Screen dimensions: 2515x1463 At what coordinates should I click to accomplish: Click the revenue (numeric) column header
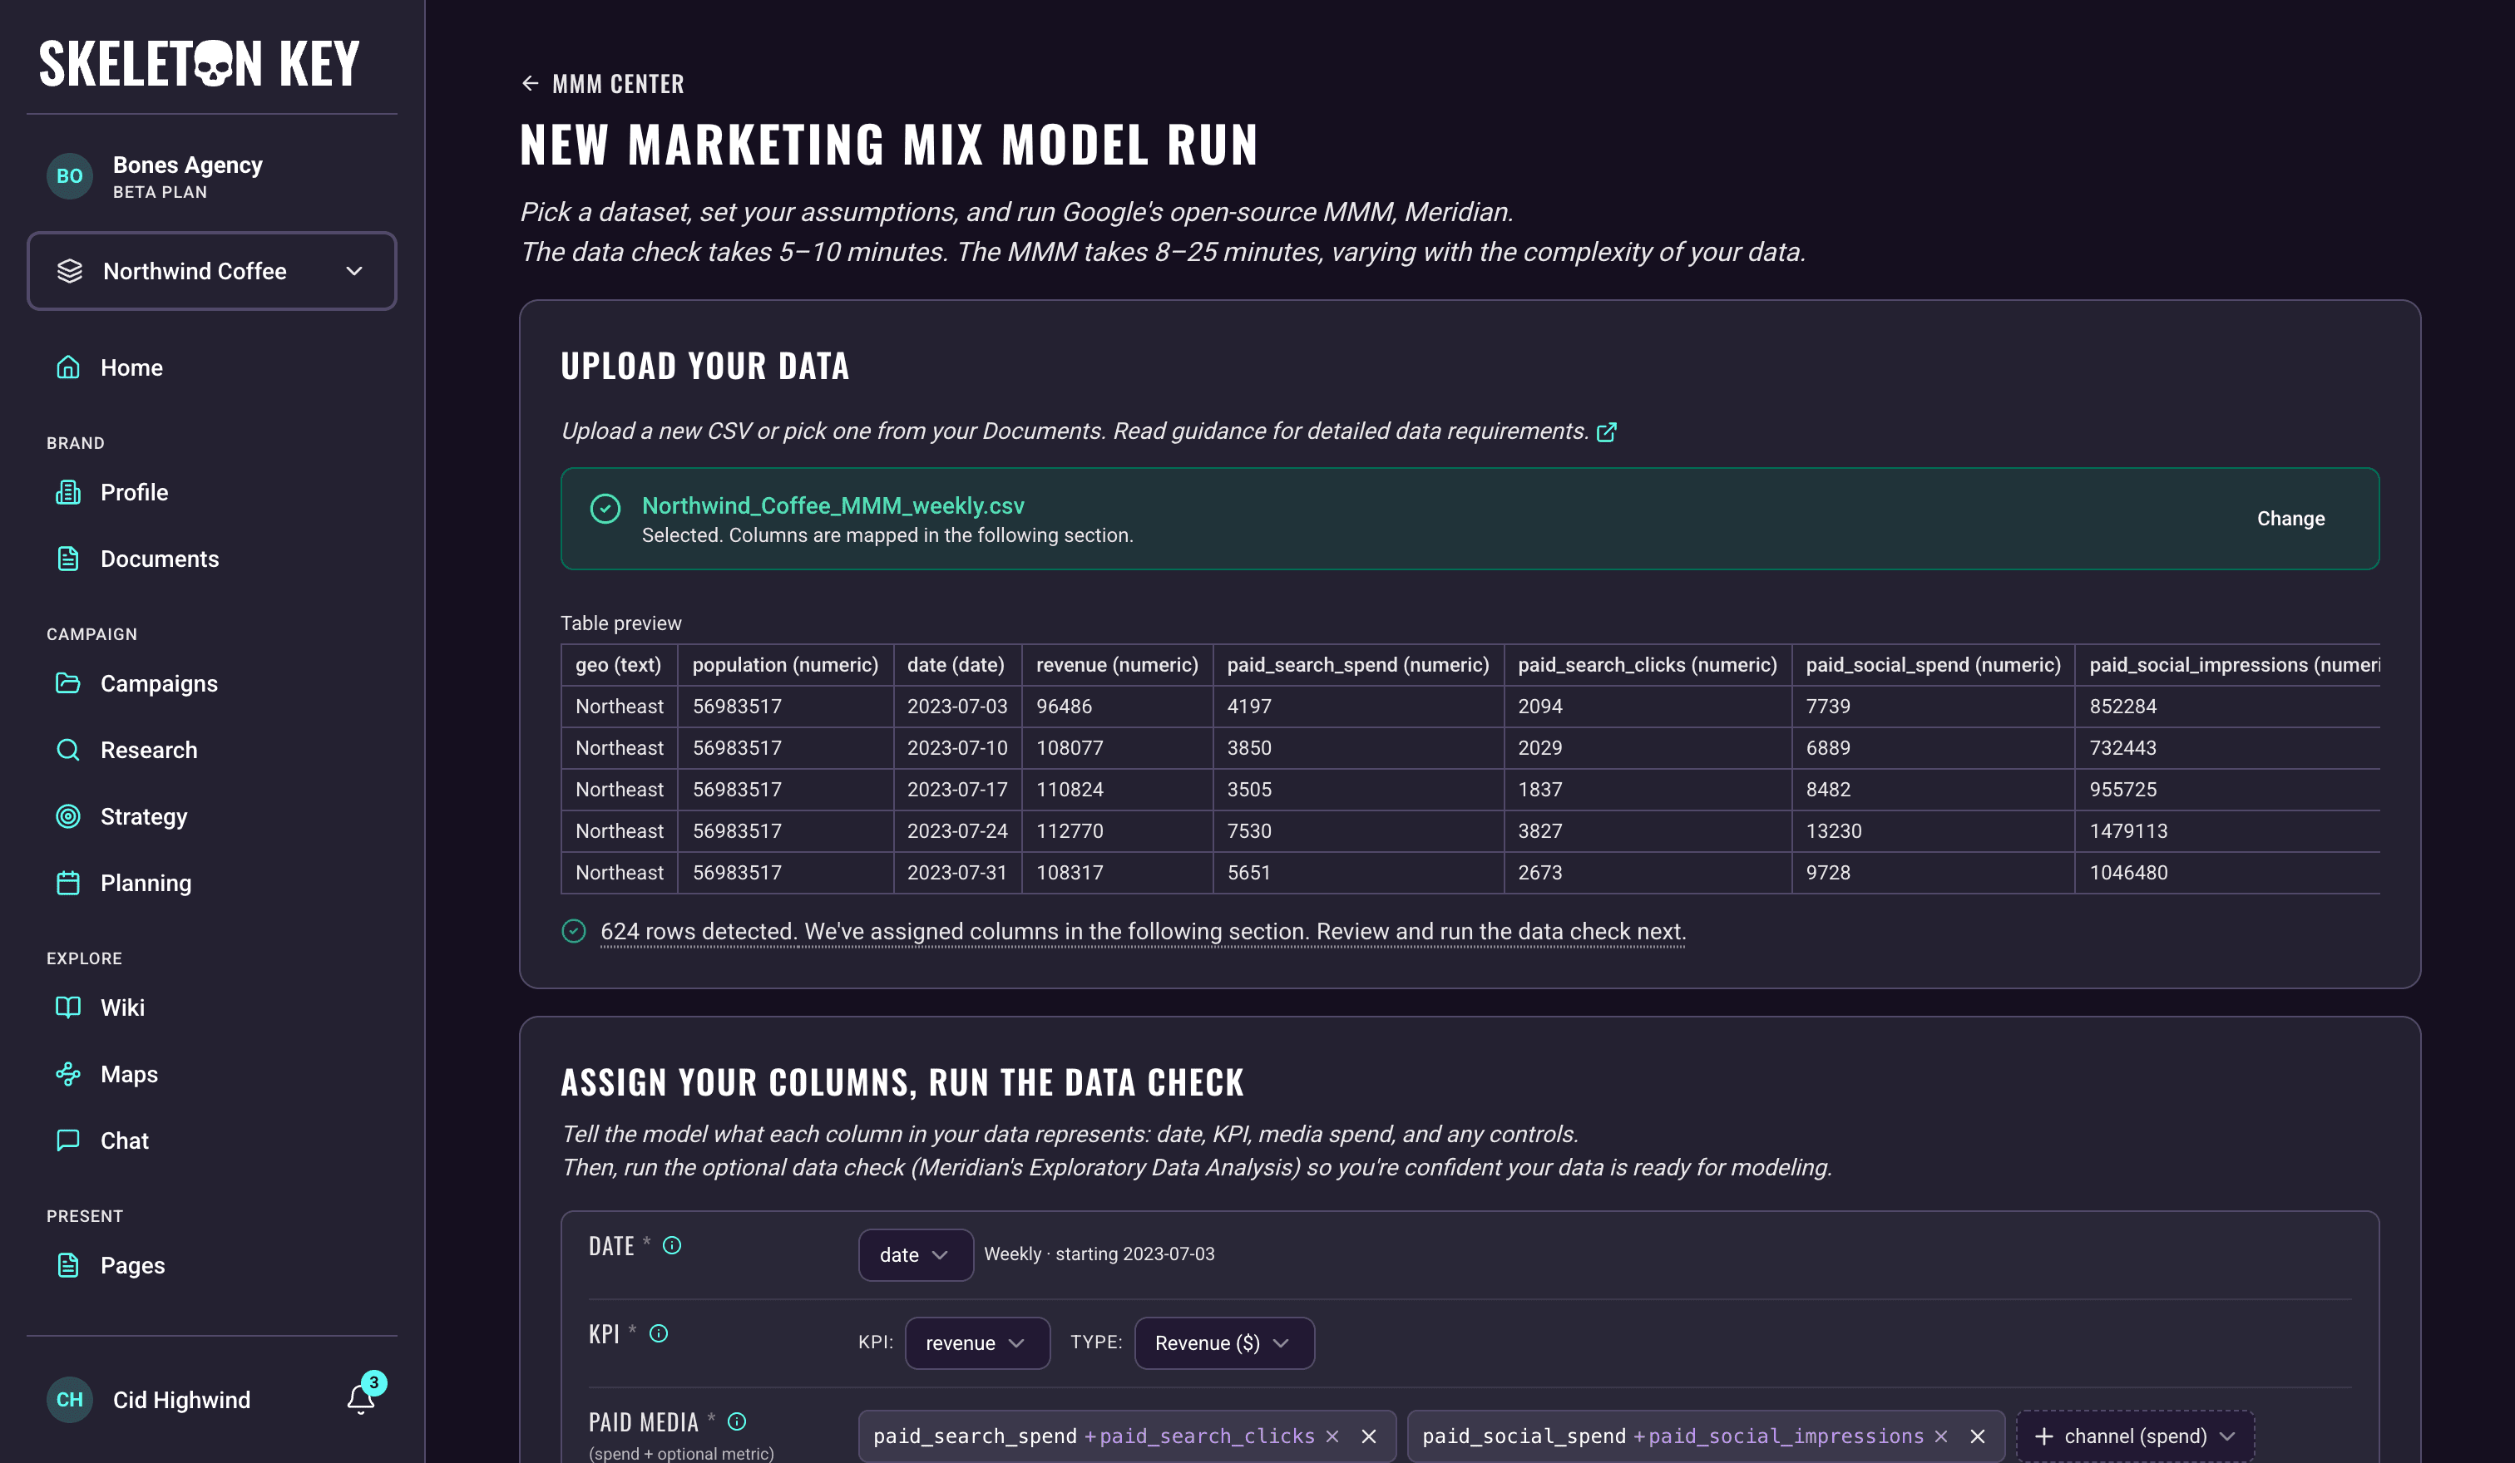[x=1117, y=665]
